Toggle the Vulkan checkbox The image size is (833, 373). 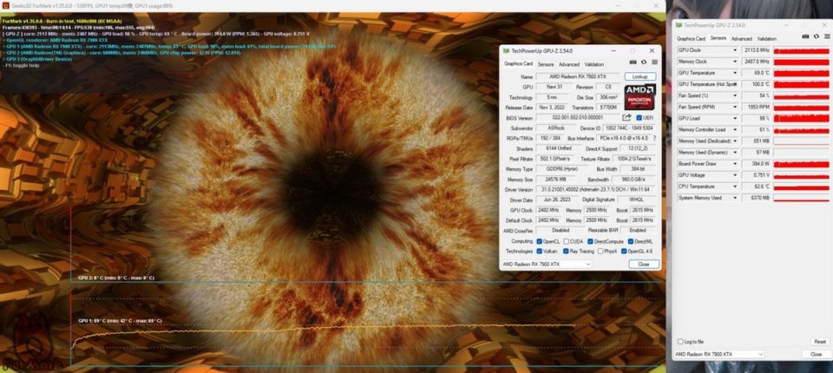click(540, 251)
